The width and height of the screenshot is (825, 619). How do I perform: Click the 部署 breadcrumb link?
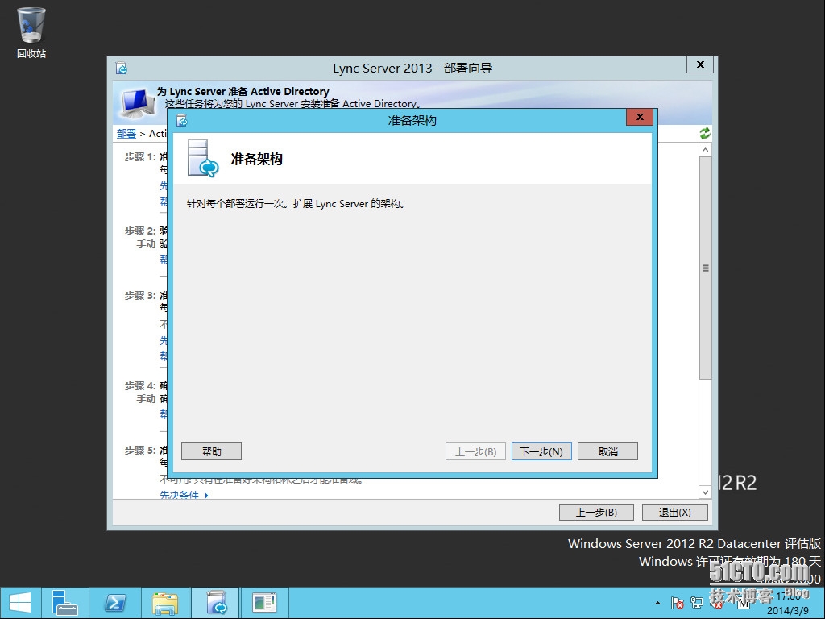[126, 134]
